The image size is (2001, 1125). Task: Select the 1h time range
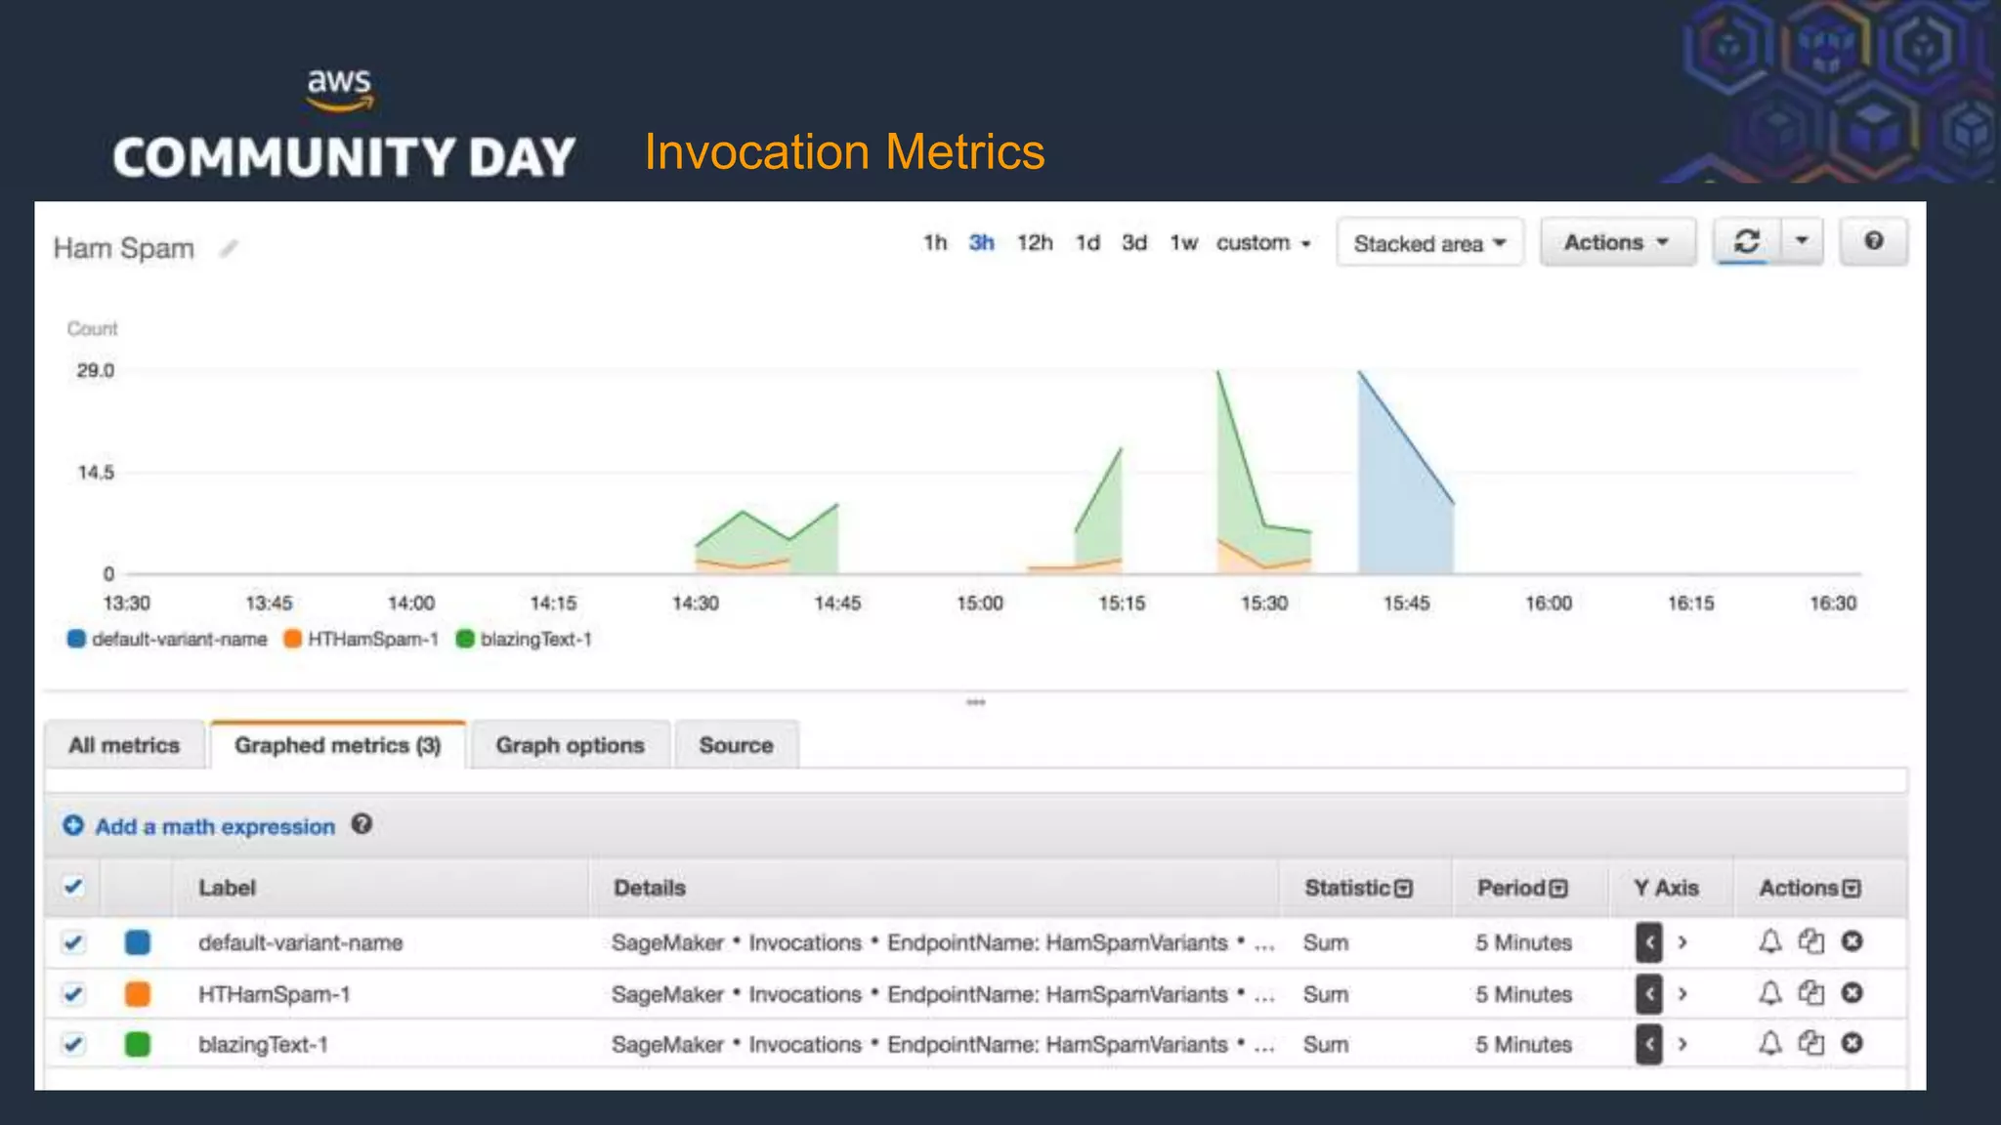[x=935, y=243]
